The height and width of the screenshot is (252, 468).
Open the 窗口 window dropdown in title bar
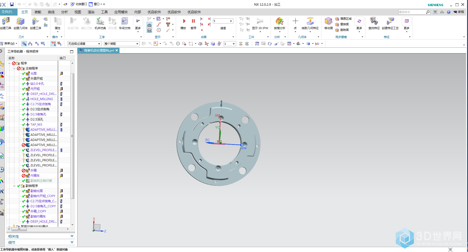click(x=95, y=4)
